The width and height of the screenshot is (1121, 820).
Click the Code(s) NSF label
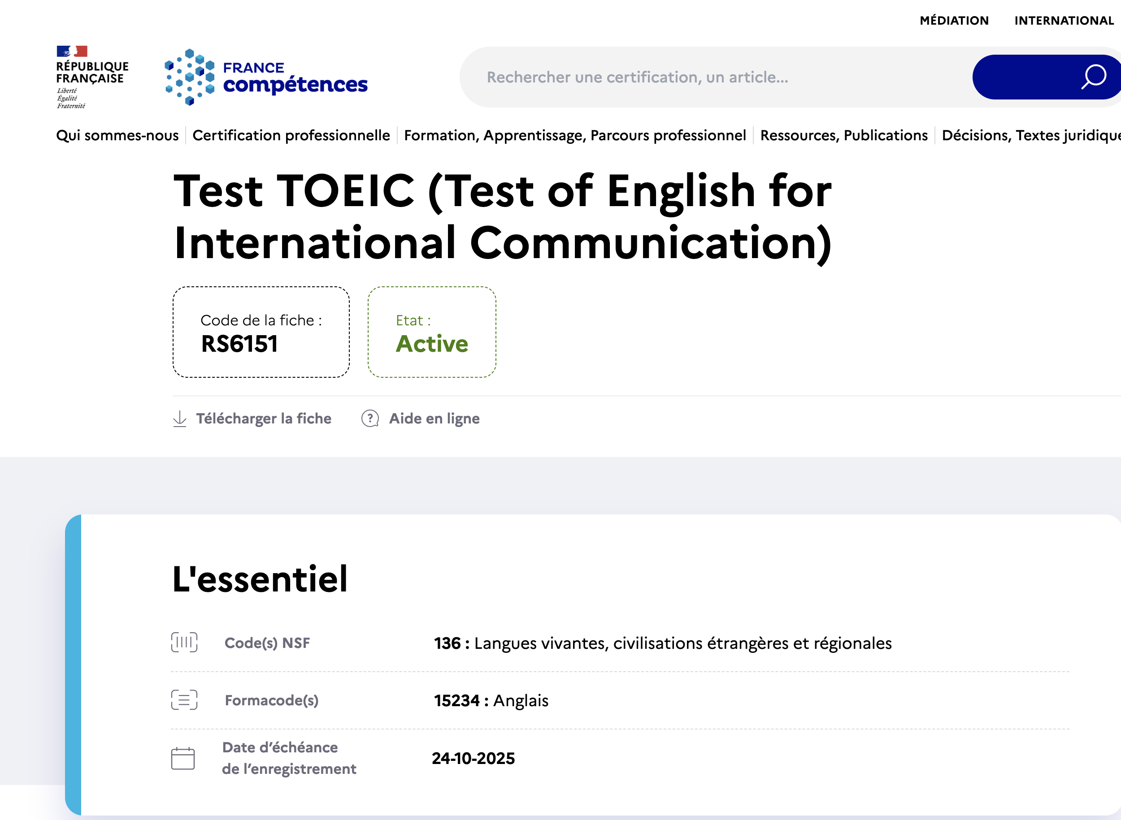point(267,643)
